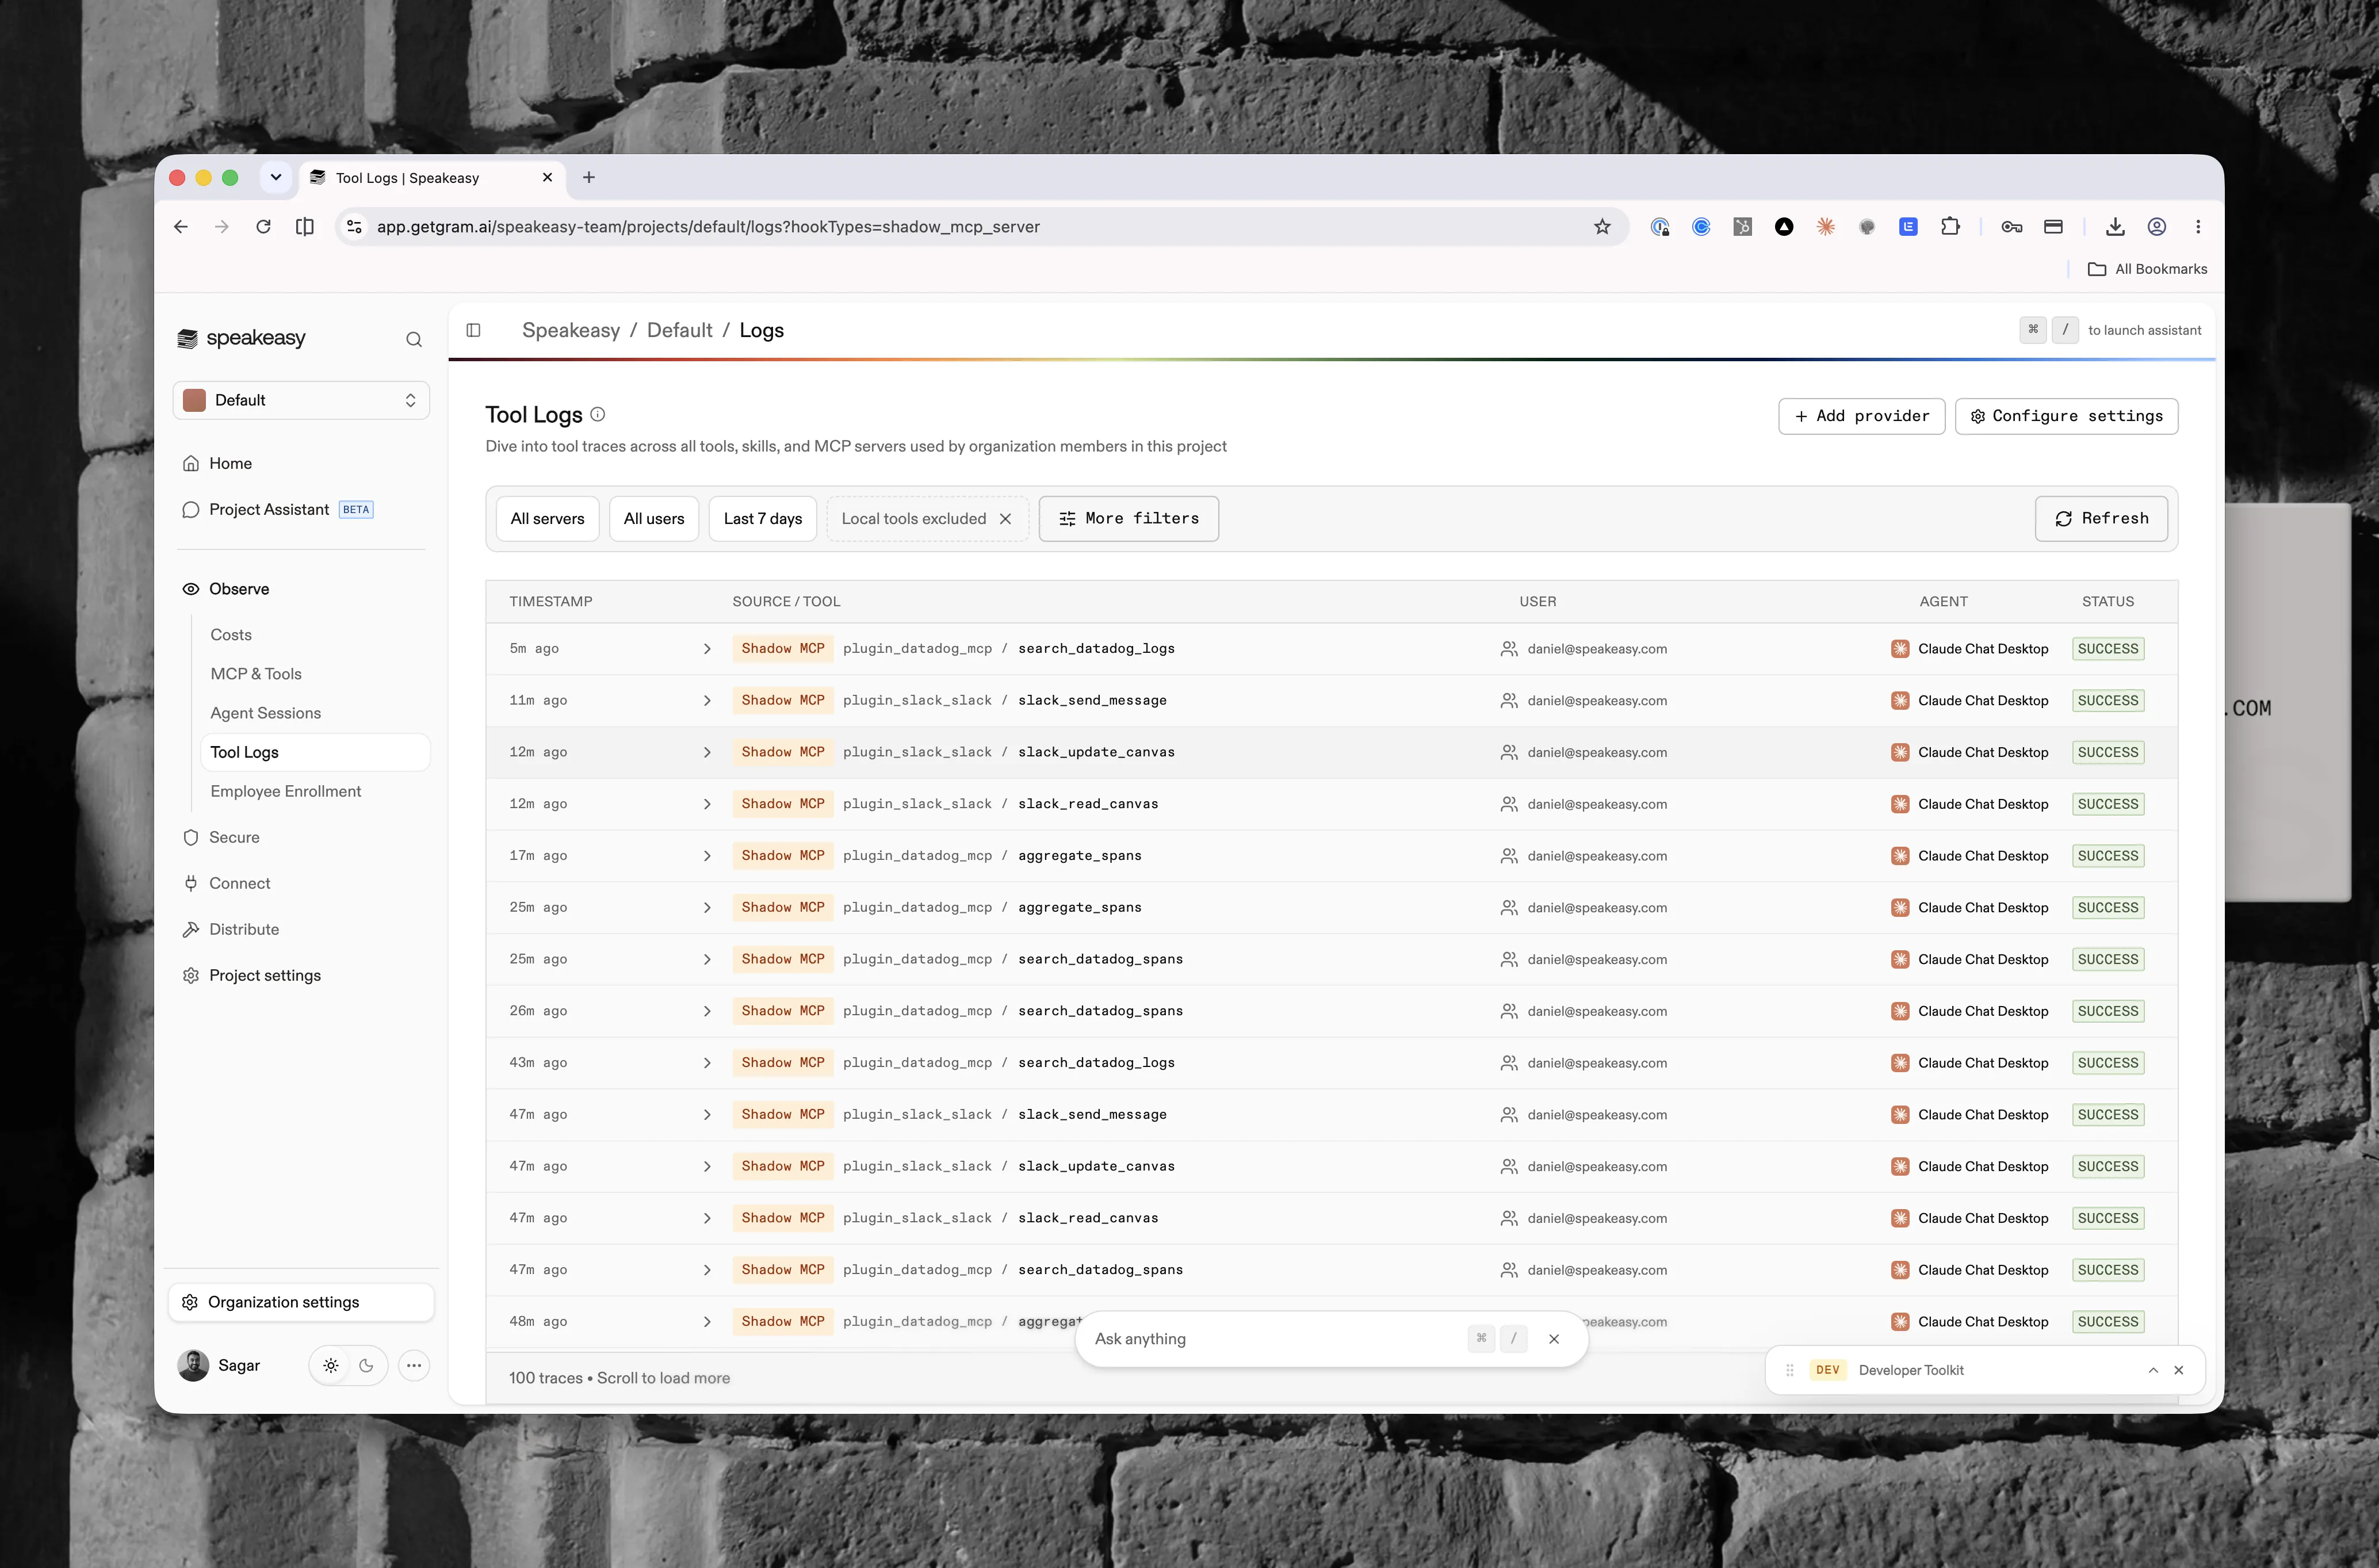Click the Default project color swatch
2379x1568 pixels.
point(195,400)
